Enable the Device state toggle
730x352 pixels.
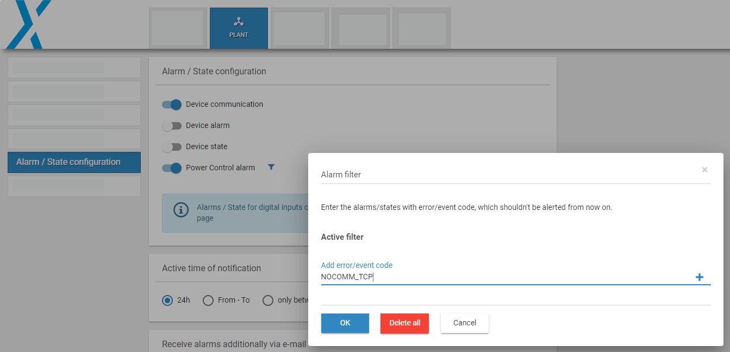[172, 146]
